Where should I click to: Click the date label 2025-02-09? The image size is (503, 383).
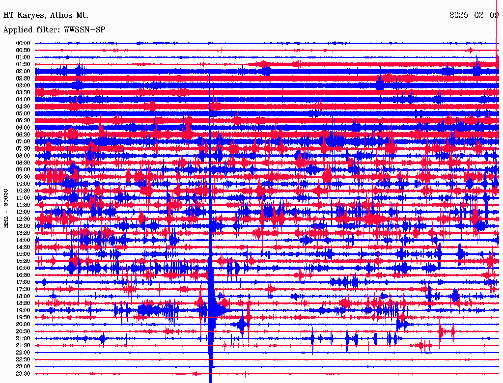tap(474, 15)
